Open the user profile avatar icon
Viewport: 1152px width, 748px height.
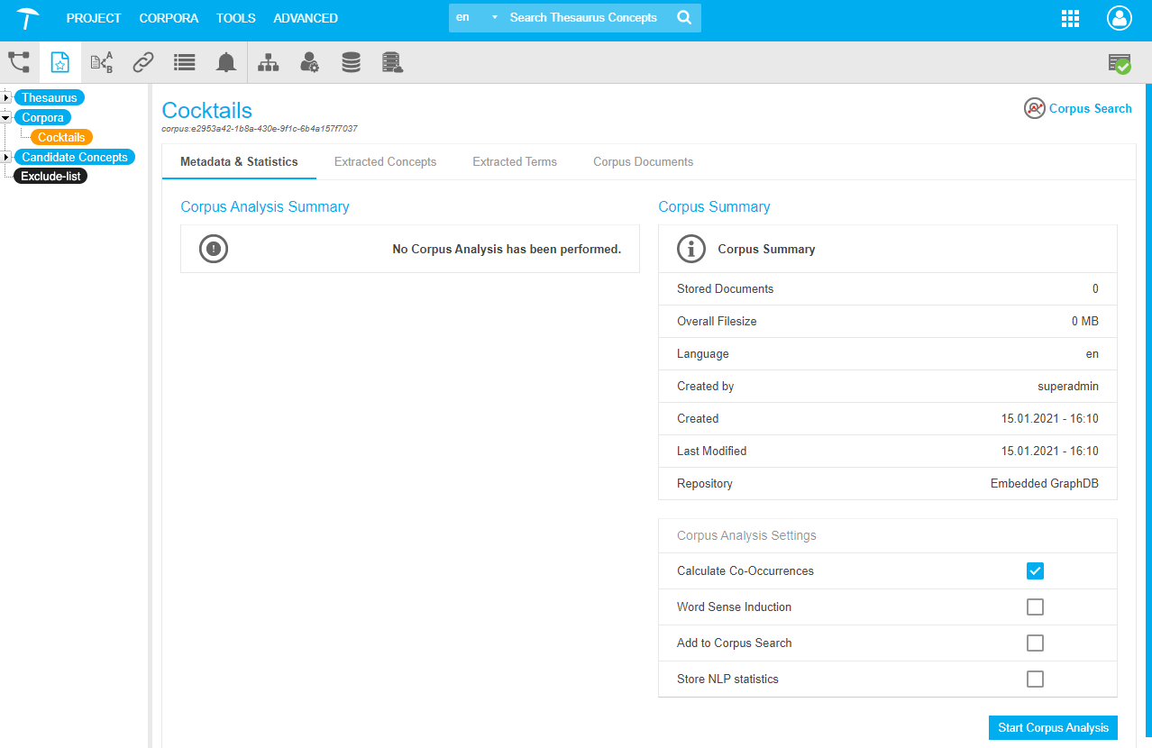[x=1119, y=18]
